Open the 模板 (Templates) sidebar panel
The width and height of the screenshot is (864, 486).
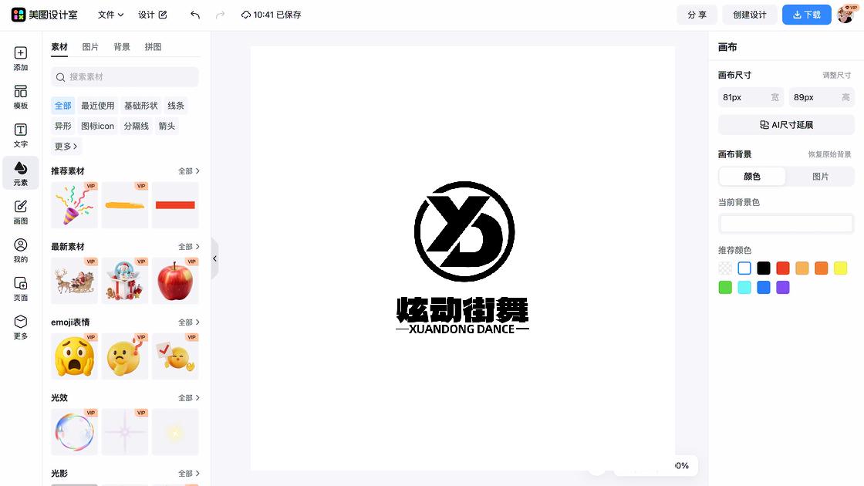click(x=20, y=96)
